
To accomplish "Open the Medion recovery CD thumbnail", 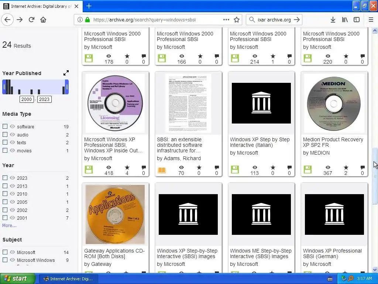I will click(334, 104).
